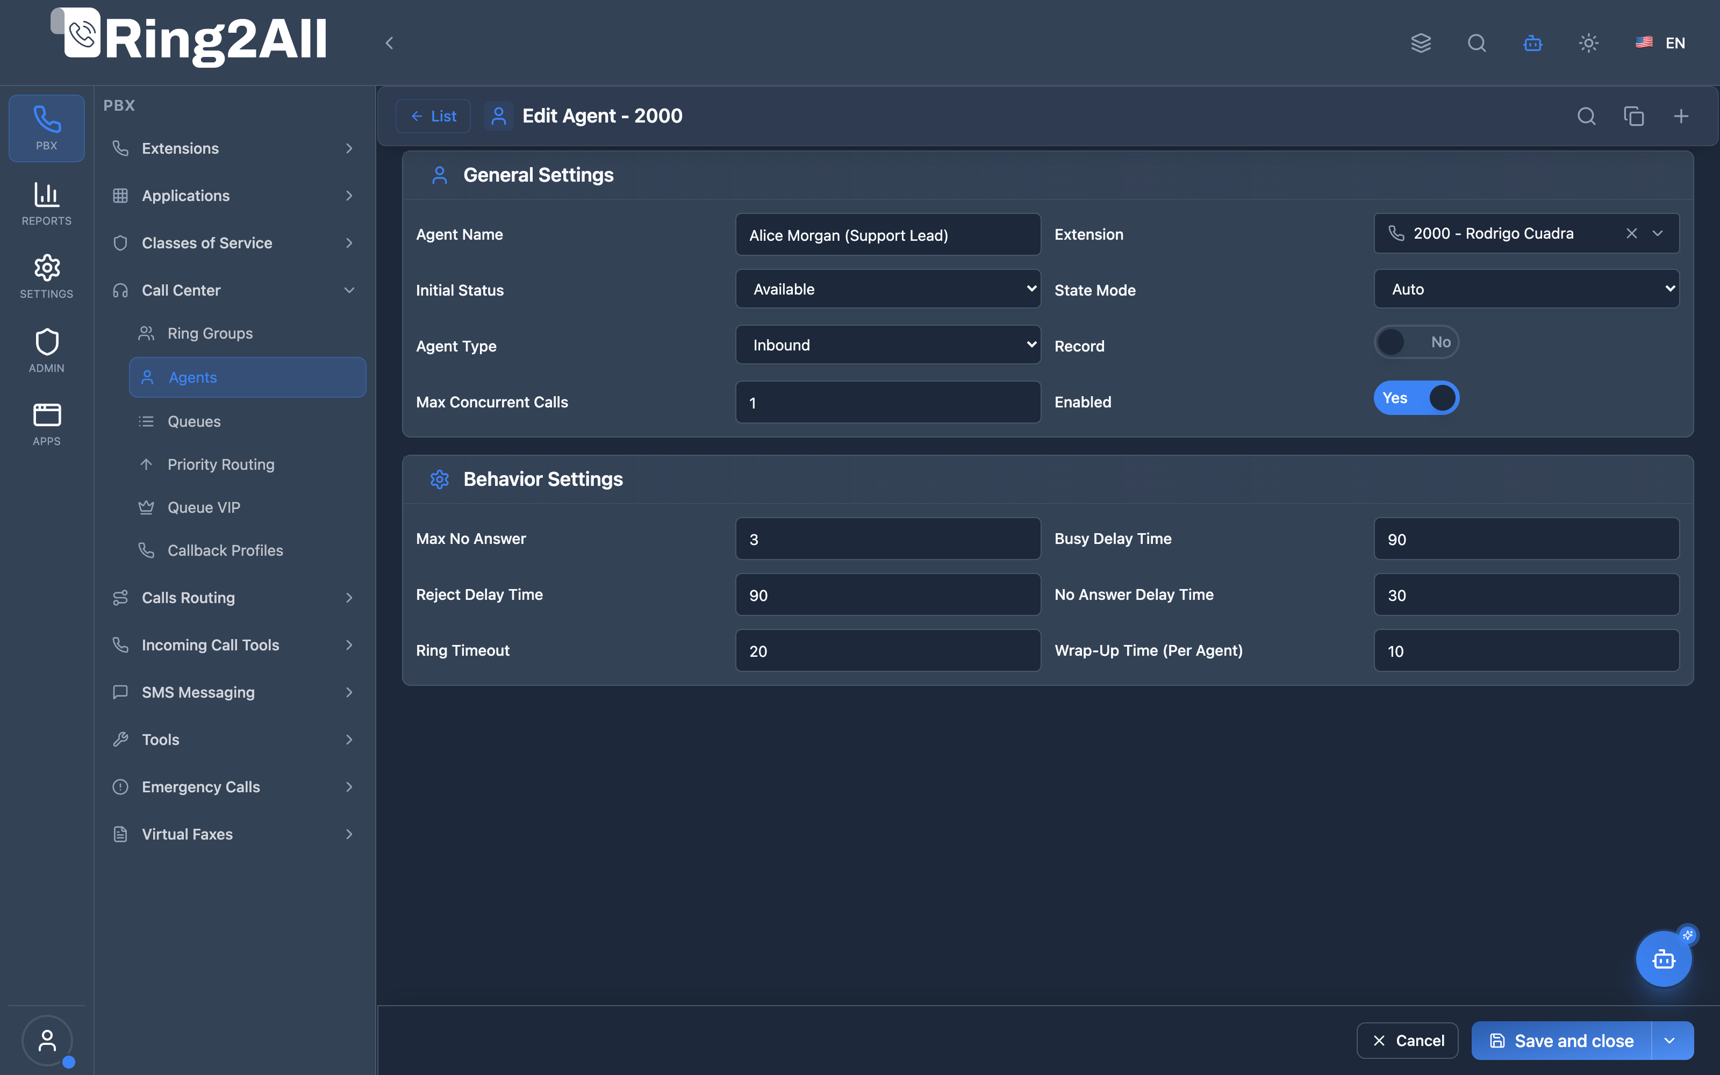Open Callback Profiles in the sidebar
This screenshot has height=1075, width=1720.
point(247,550)
